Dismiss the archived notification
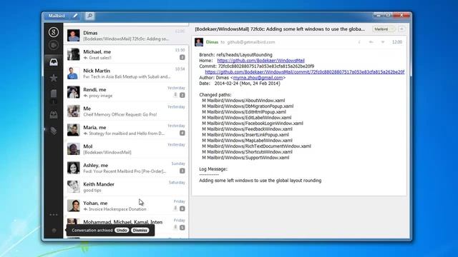Screen dimensions: 458x257 (x=140, y=230)
